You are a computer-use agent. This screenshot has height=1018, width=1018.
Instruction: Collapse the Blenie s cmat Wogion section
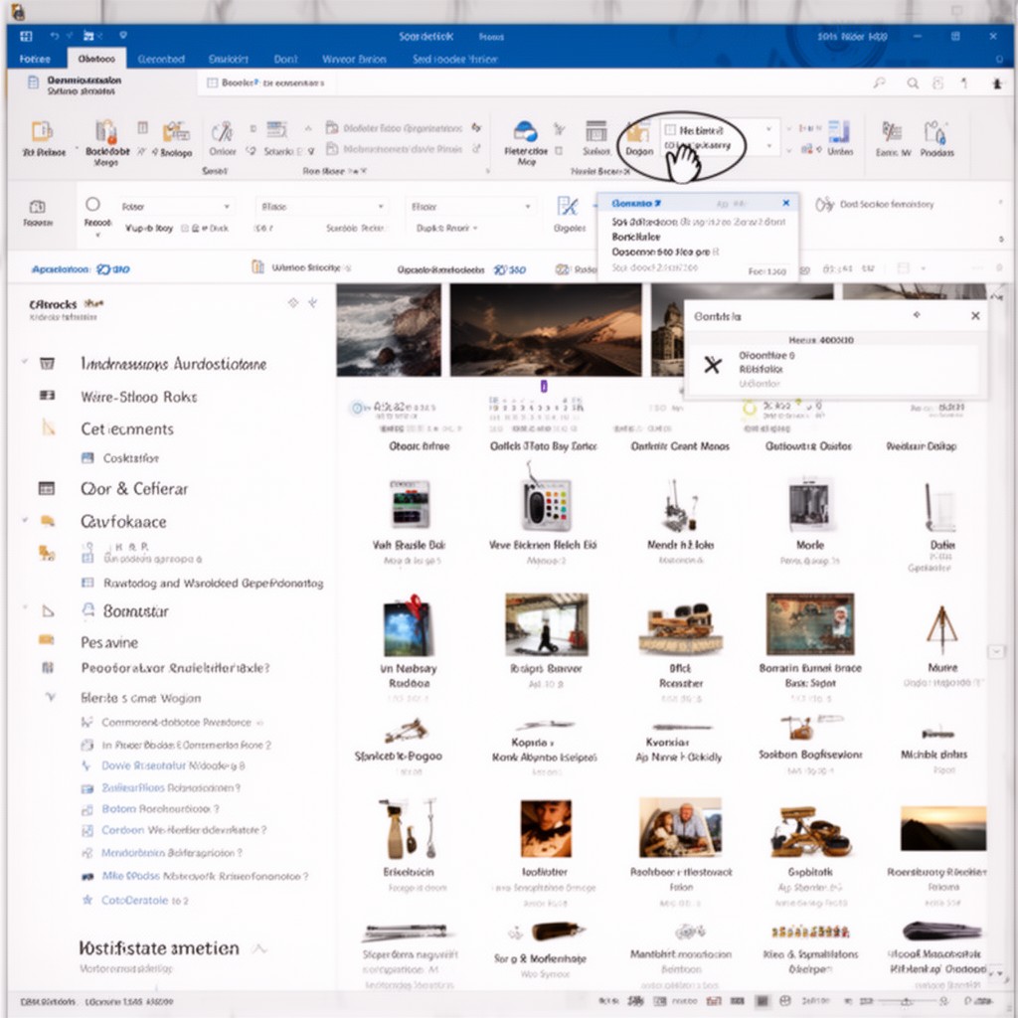tap(50, 697)
